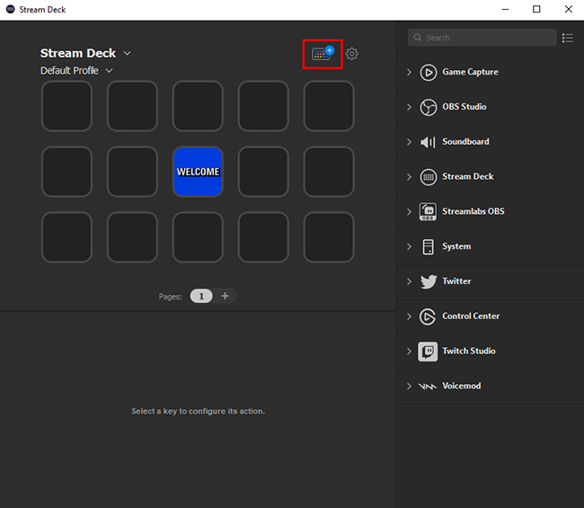584x508 pixels.
Task: Open preferences with the gear icon
Action: [351, 54]
